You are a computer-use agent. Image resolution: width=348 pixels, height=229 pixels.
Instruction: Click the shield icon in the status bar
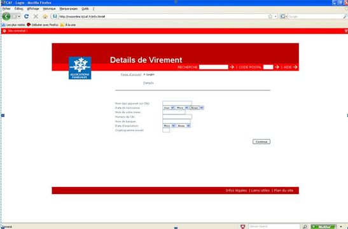point(243,226)
